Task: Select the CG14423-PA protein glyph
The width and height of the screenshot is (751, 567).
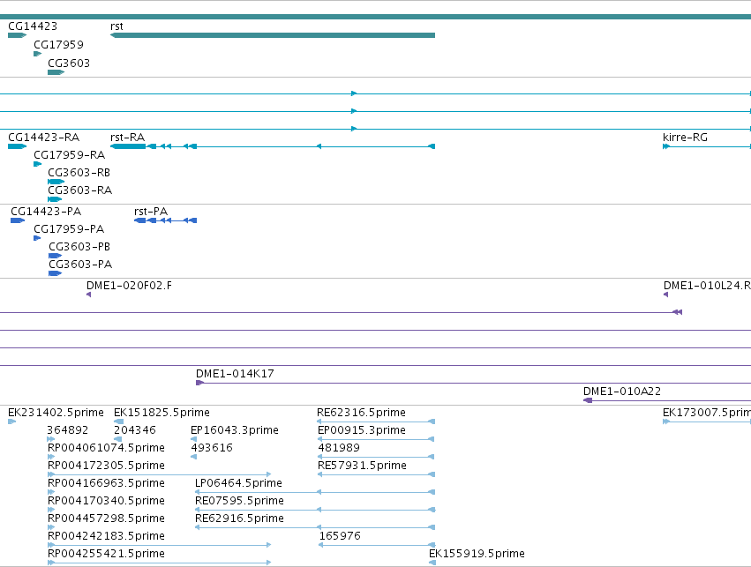Action: point(18,220)
